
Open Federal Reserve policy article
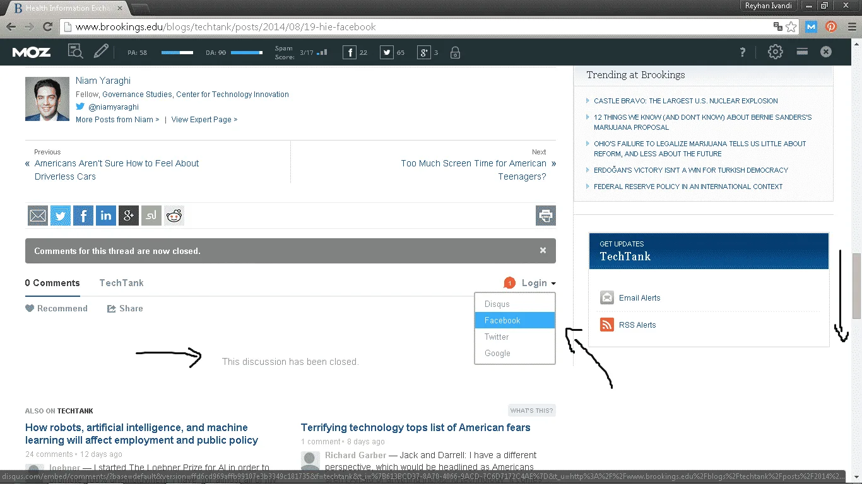click(x=688, y=187)
